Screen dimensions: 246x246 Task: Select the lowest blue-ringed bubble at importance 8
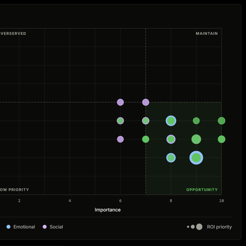(x=171, y=158)
